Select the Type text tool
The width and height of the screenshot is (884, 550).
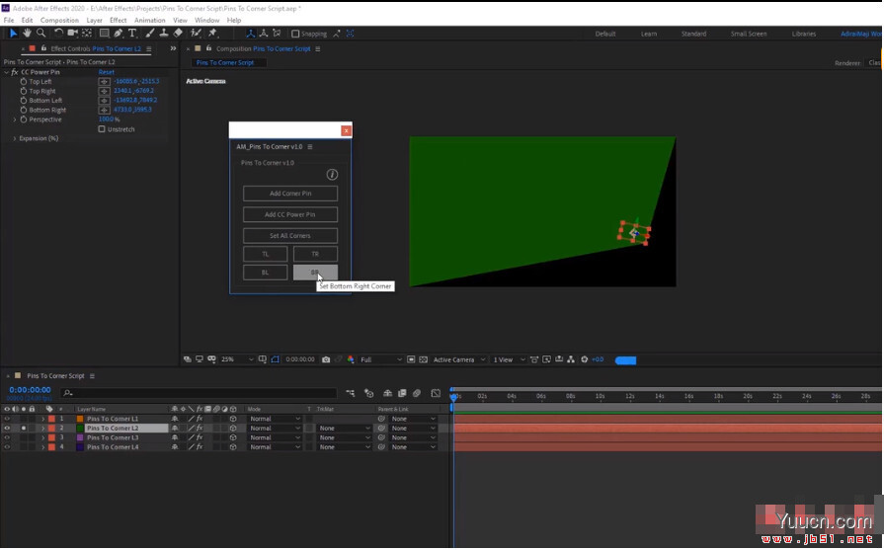(x=132, y=34)
